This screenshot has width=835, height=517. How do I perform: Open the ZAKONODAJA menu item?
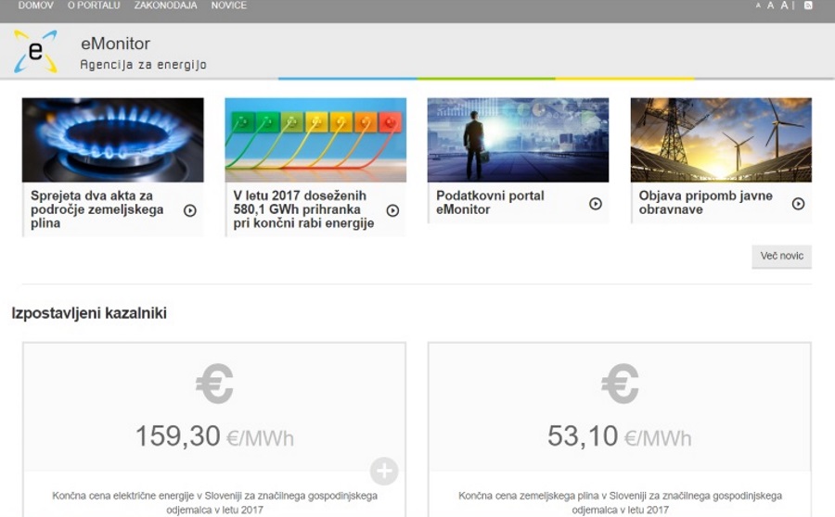166,6
